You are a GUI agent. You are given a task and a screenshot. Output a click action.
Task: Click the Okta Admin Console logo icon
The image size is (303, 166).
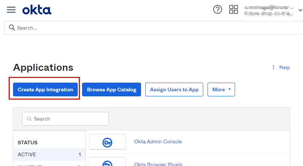pyautogui.click(x=107, y=143)
